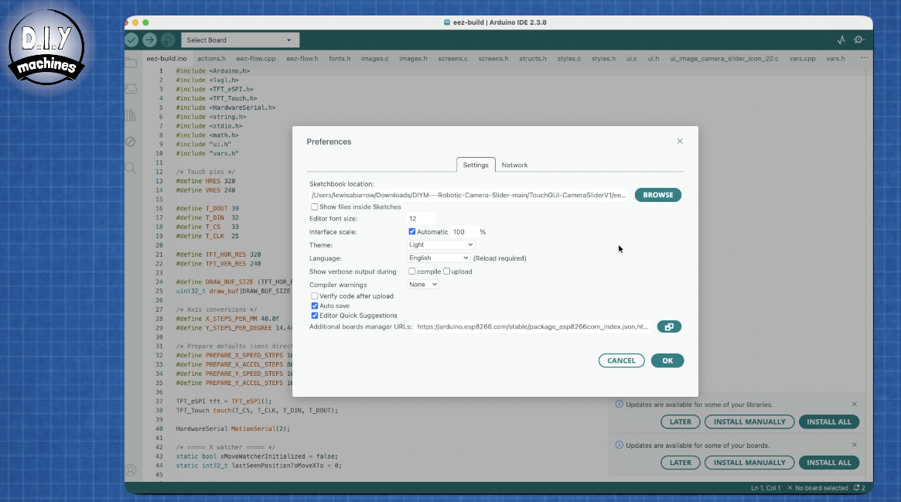Open the Debug sidebar icon

coord(131,142)
